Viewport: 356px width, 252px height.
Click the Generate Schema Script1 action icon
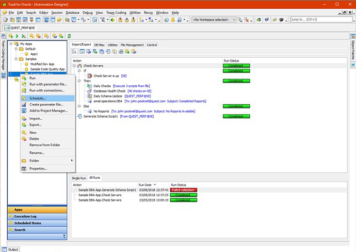80,116
